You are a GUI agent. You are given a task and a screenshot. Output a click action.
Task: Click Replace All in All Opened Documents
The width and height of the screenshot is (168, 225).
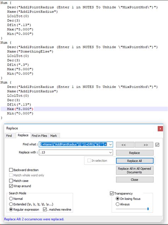(x=135, y=170)
